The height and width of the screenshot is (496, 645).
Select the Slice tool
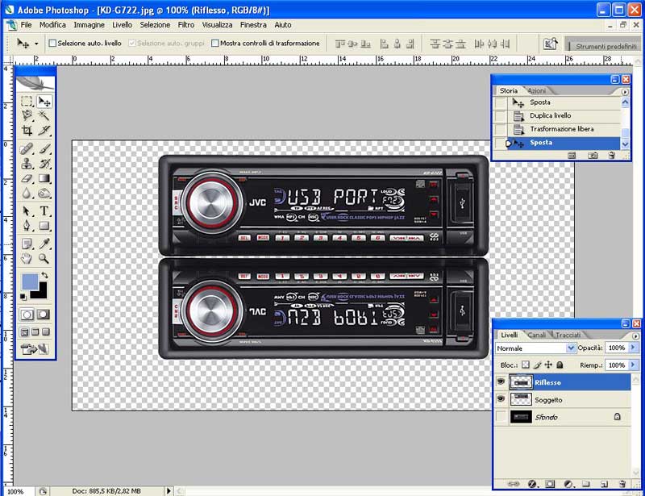click(x=44, y=131)
